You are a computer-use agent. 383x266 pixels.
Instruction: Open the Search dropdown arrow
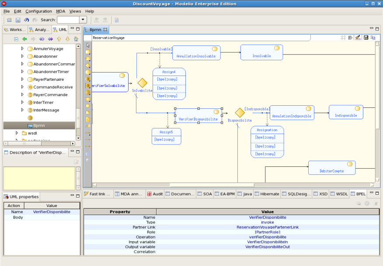pos(83,20)
